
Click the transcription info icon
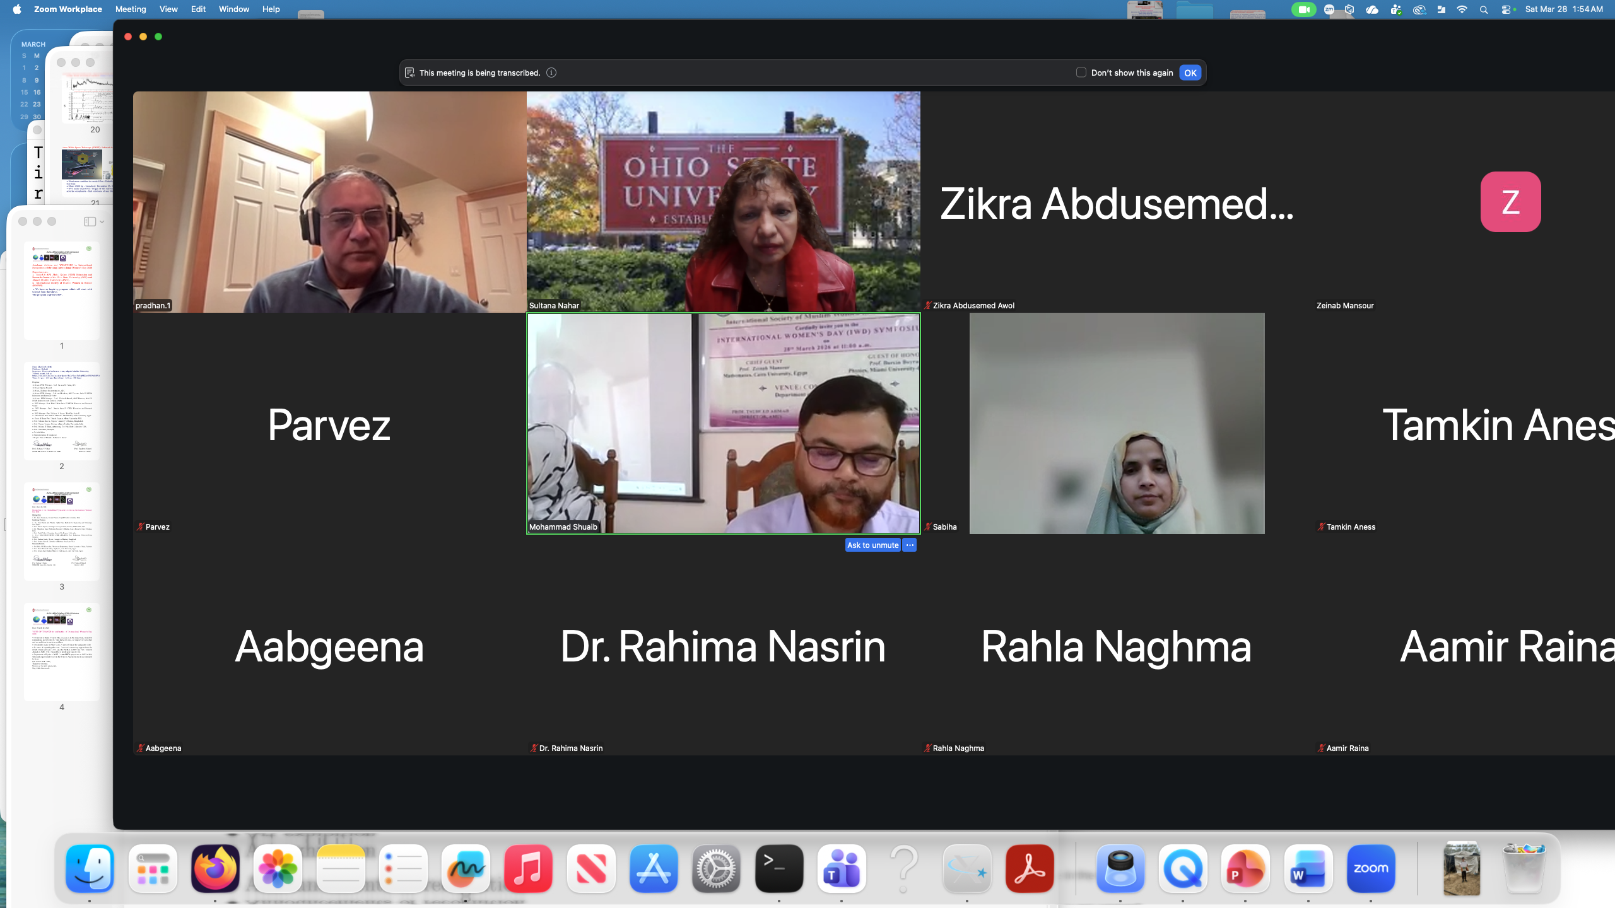click(551, 73)
